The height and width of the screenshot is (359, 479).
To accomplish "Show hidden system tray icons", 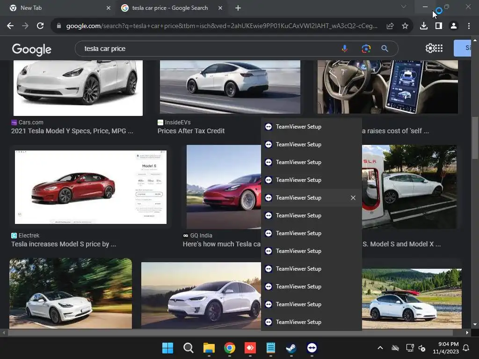I will (x=380, y=348).
